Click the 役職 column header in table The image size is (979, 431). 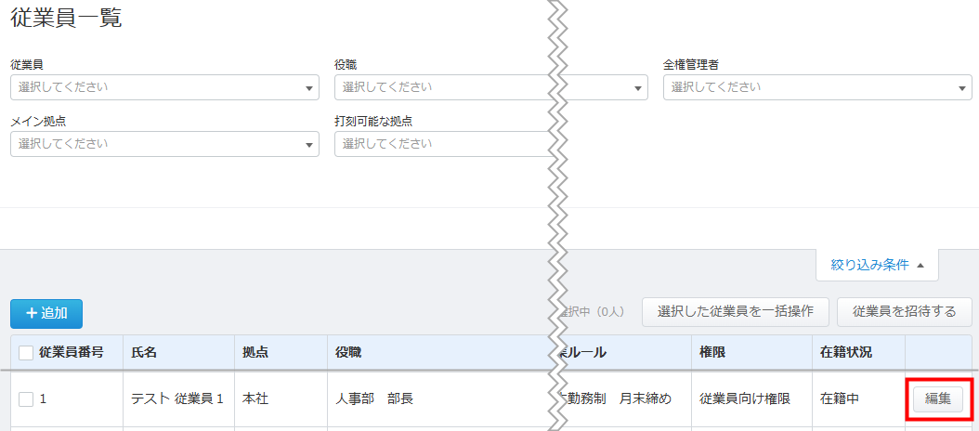click(x=349, y=353)
